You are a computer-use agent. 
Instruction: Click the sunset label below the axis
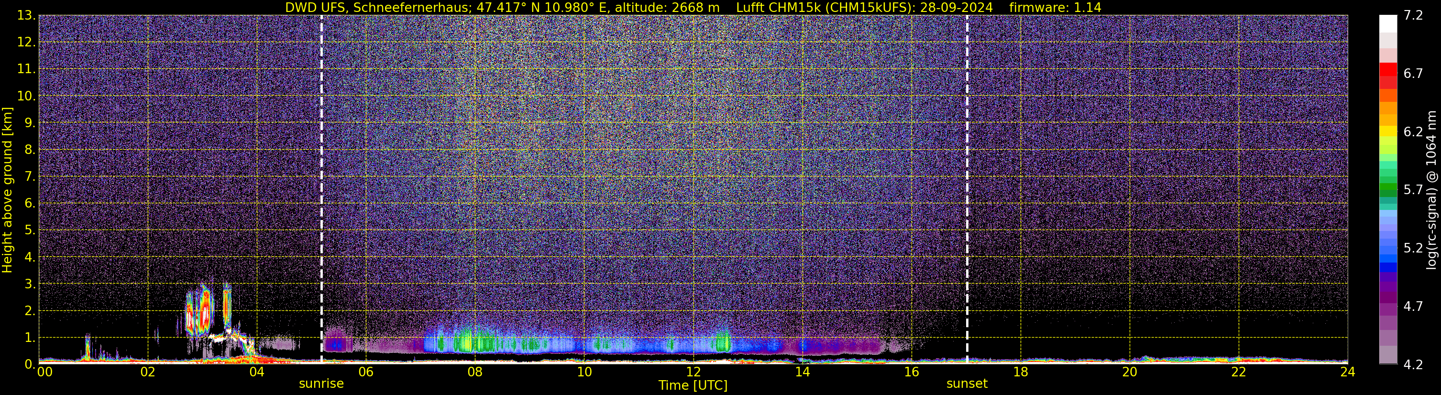[967, 384]
